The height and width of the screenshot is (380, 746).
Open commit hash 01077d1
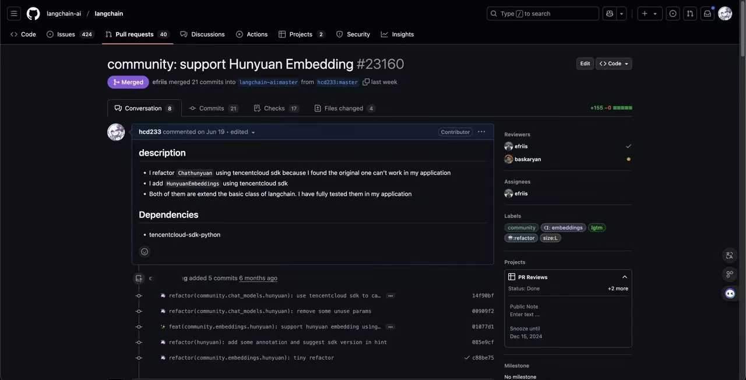(483, 327)
